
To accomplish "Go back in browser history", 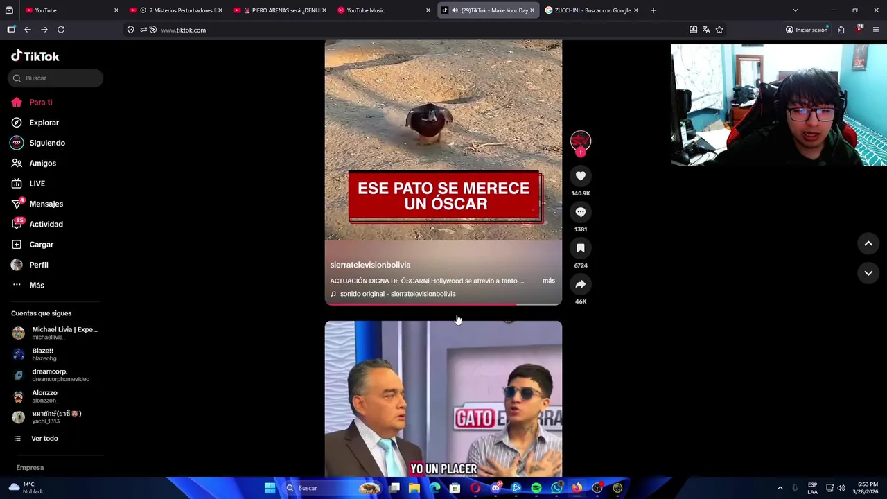I will click(28, 30).
